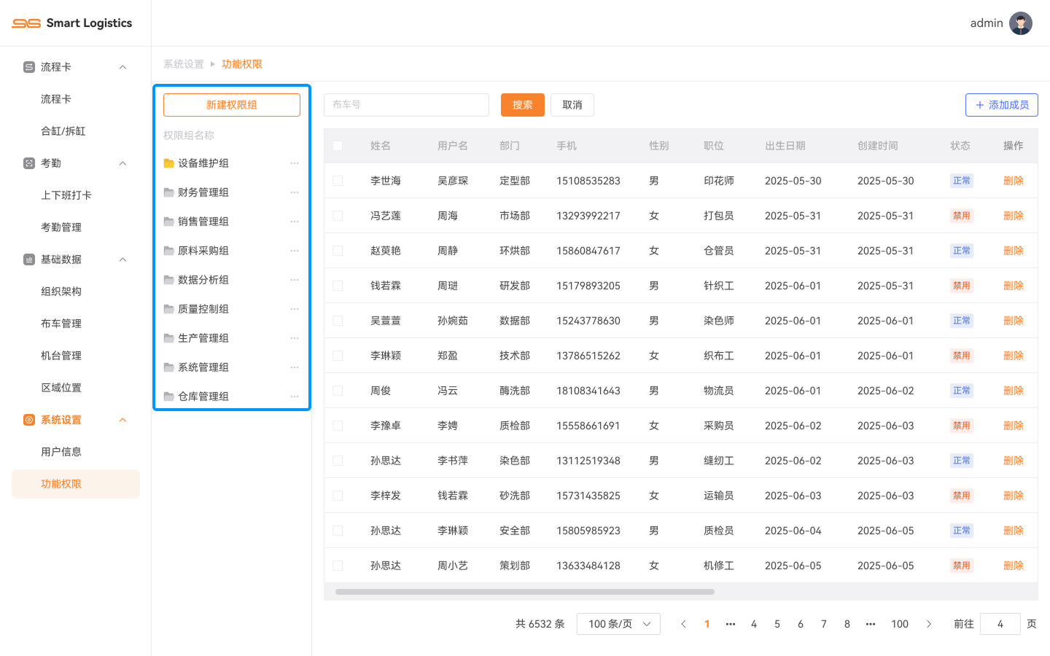Collapse the 基础数据 menu group chevron
The width and height of the screenshot is (1050, 656).
point(122,259)
